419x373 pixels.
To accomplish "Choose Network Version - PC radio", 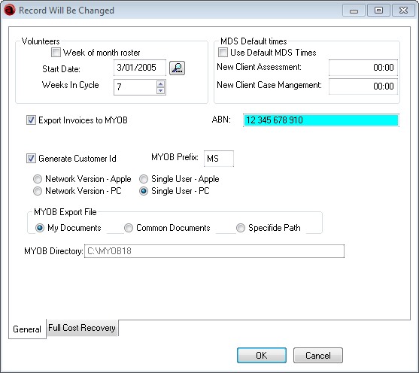I will point(38,191).
